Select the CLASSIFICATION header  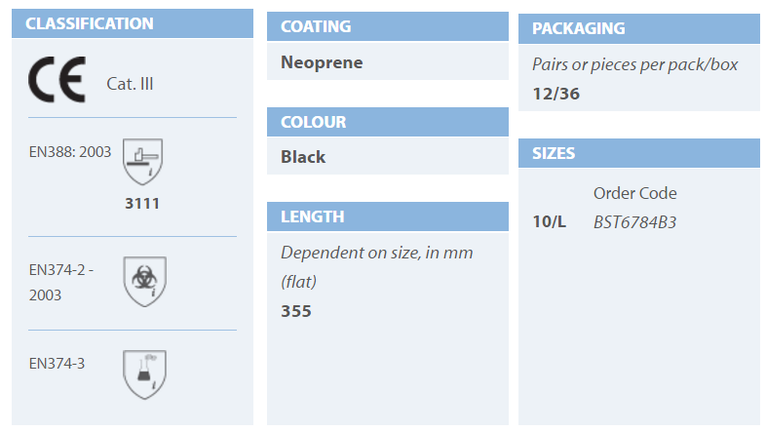click(133, 23)
